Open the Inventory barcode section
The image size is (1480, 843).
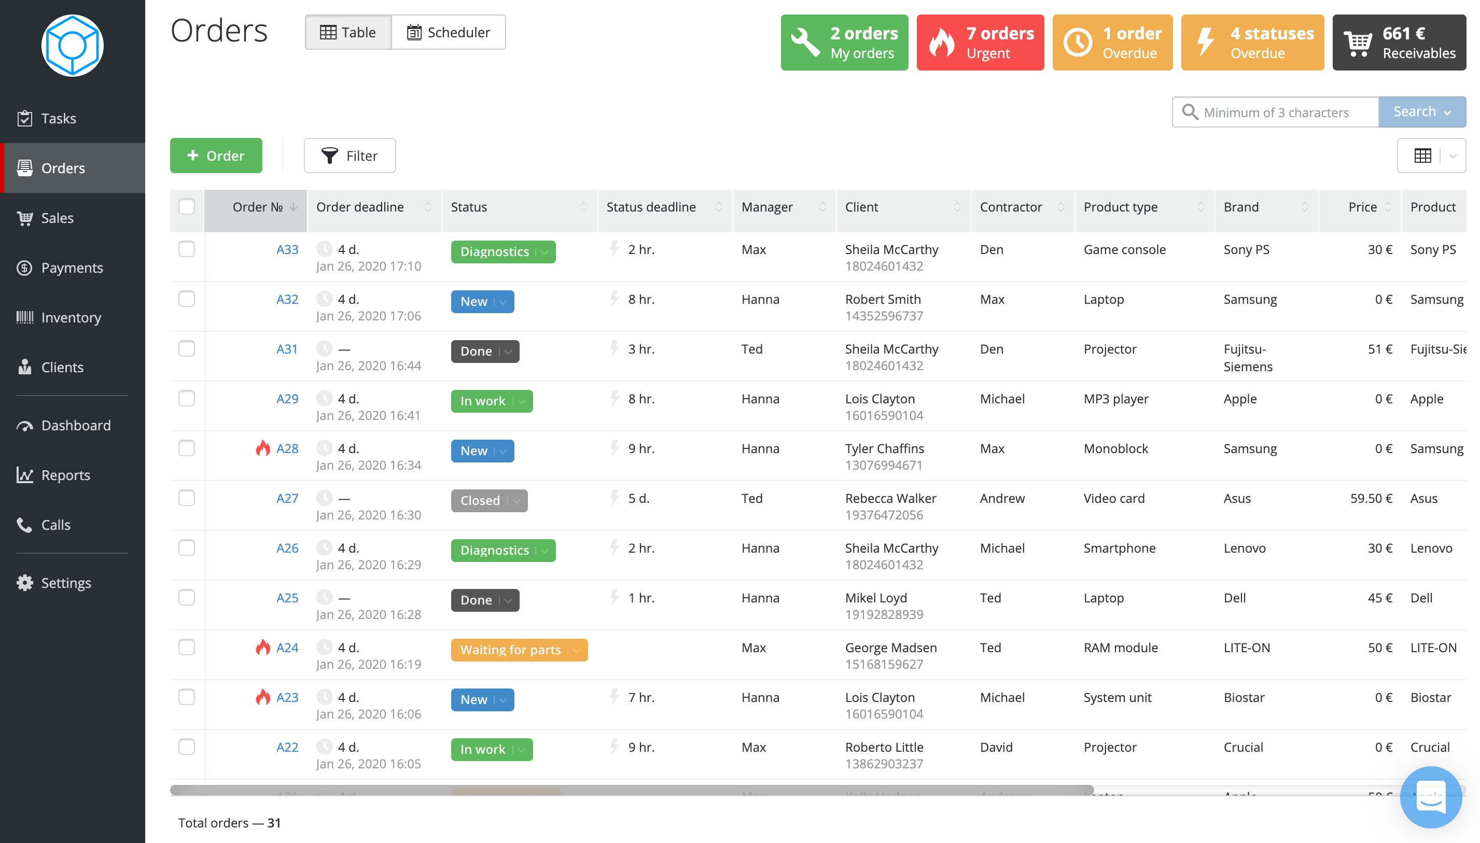pos(72,317)
